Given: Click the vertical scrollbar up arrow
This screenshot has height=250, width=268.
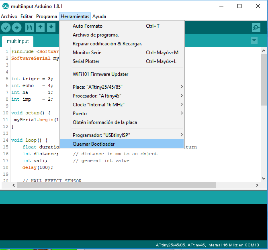Looking at the screenshot, I should pos(264,51).
